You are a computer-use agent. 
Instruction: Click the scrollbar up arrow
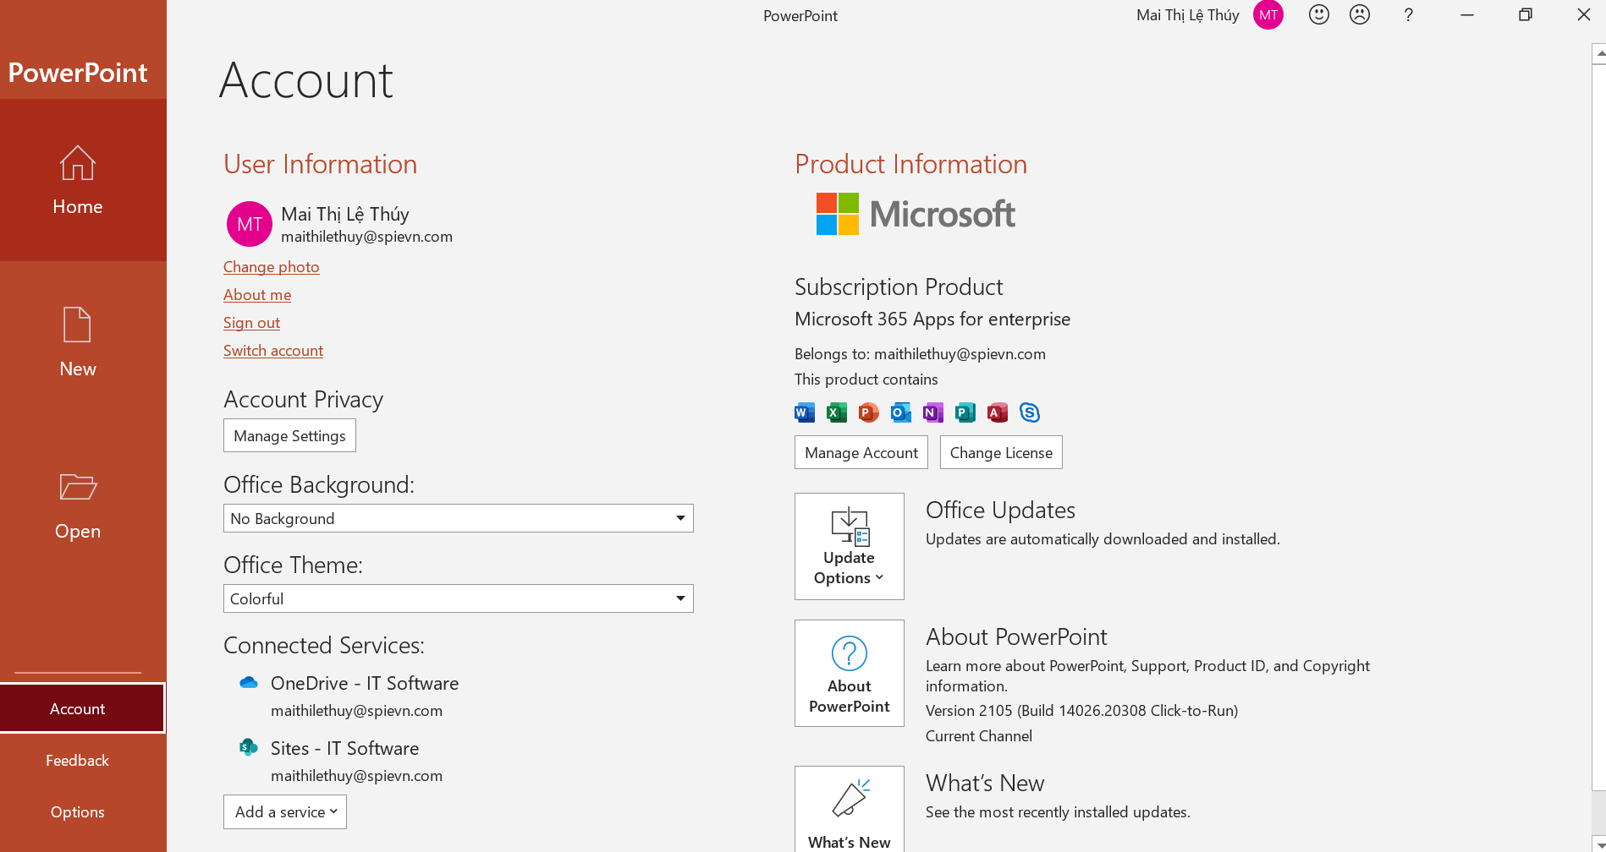(x=1599, y=52)
